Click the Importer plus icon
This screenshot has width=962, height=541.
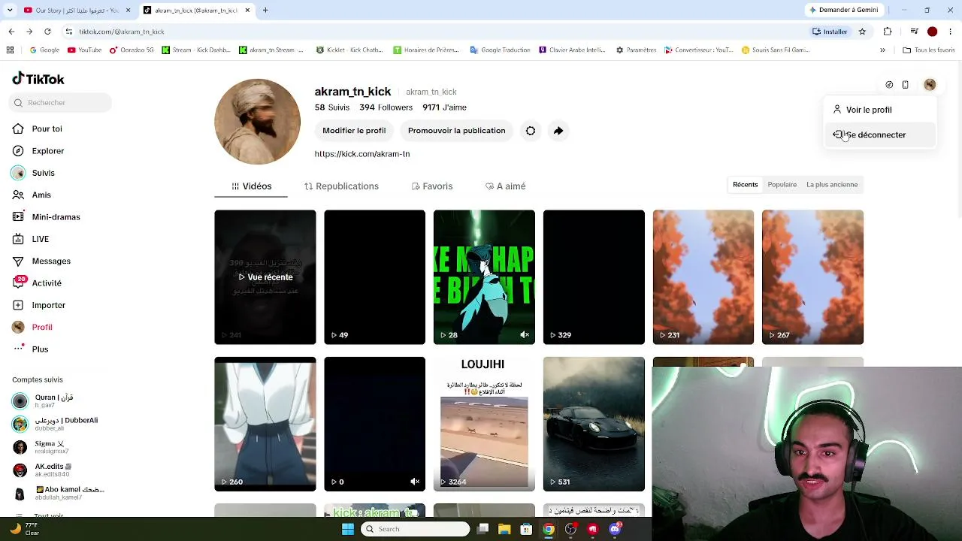[x=18, y=305]
